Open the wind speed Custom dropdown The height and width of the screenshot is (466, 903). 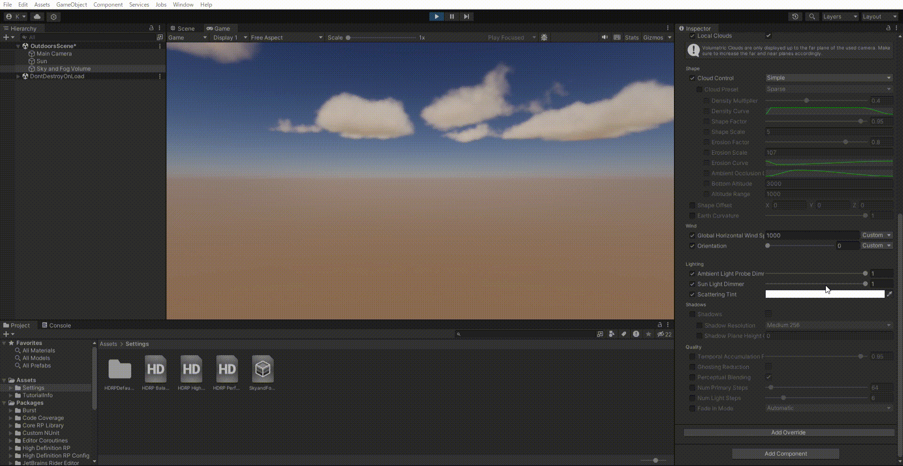[x=877, y=235]
